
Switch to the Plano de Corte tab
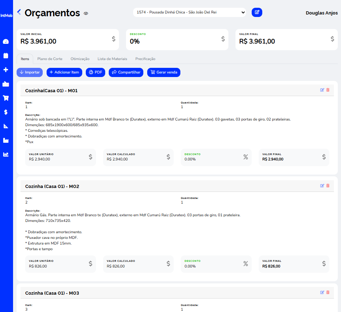point(50,59)
